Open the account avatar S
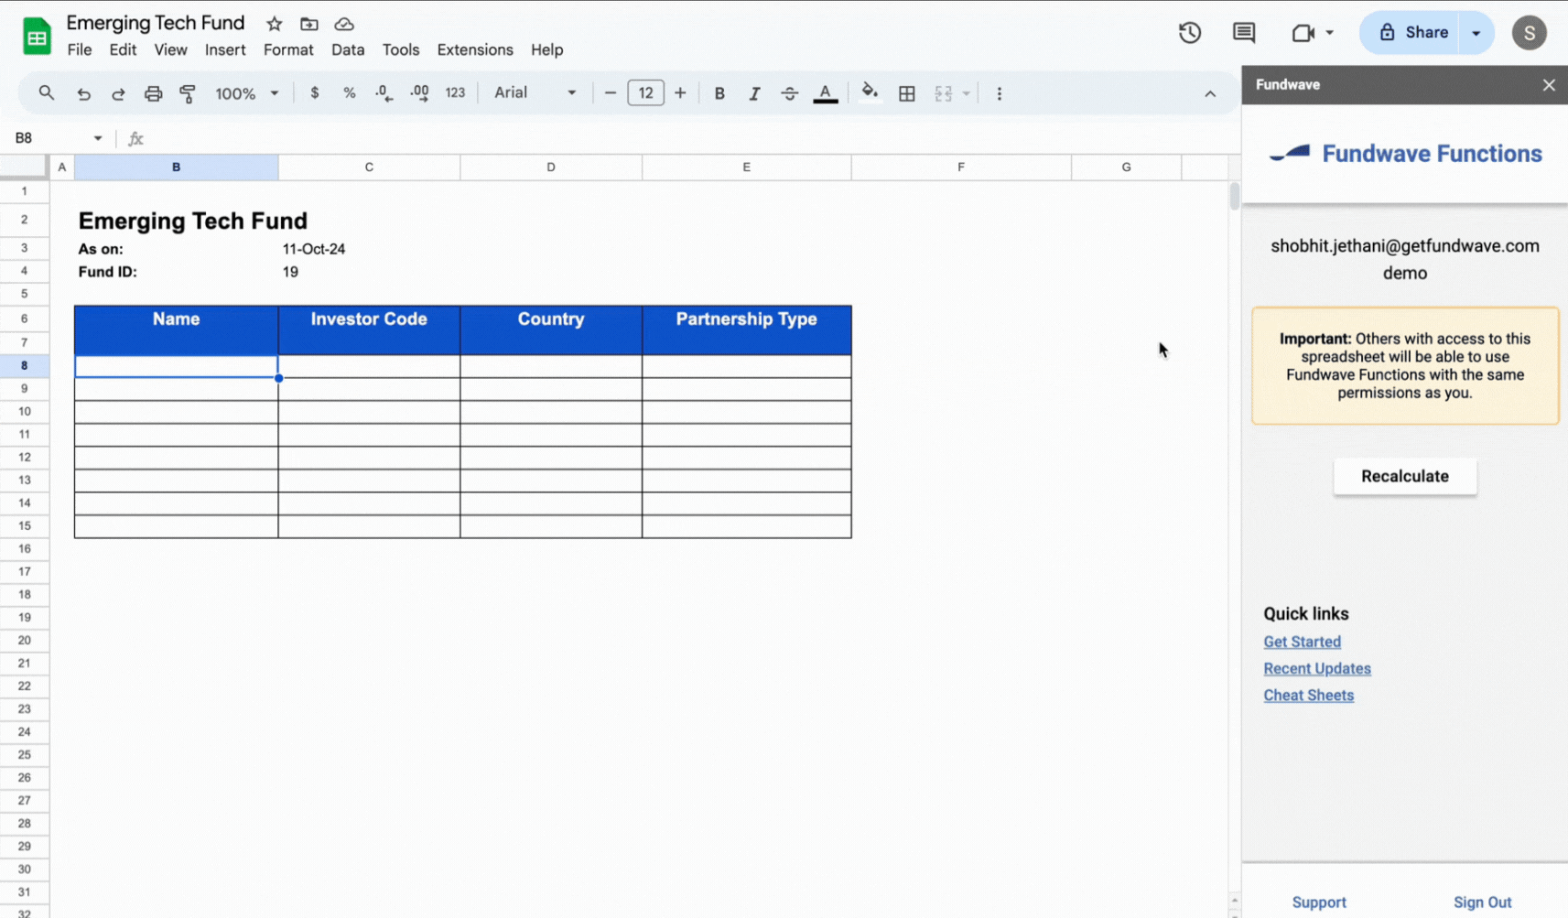 click(1529, 33)
